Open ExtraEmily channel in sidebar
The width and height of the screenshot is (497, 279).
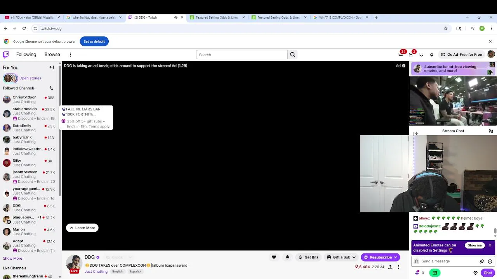[x=29, y=128]
